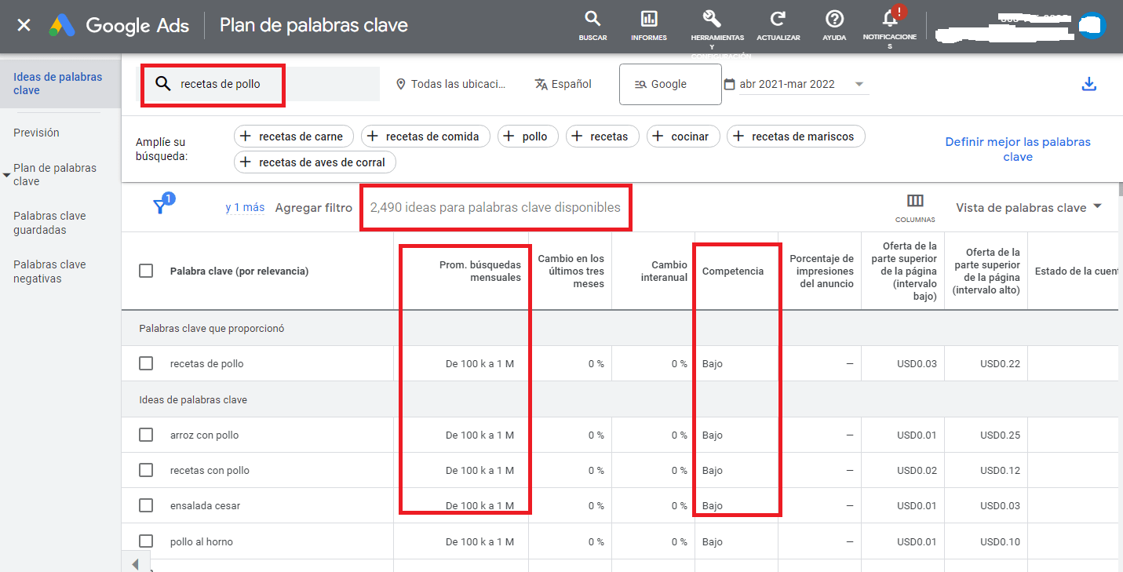The image size is (1123, 572).
Task: Click the pollo al horno keyword text
Action: point(201,542)
